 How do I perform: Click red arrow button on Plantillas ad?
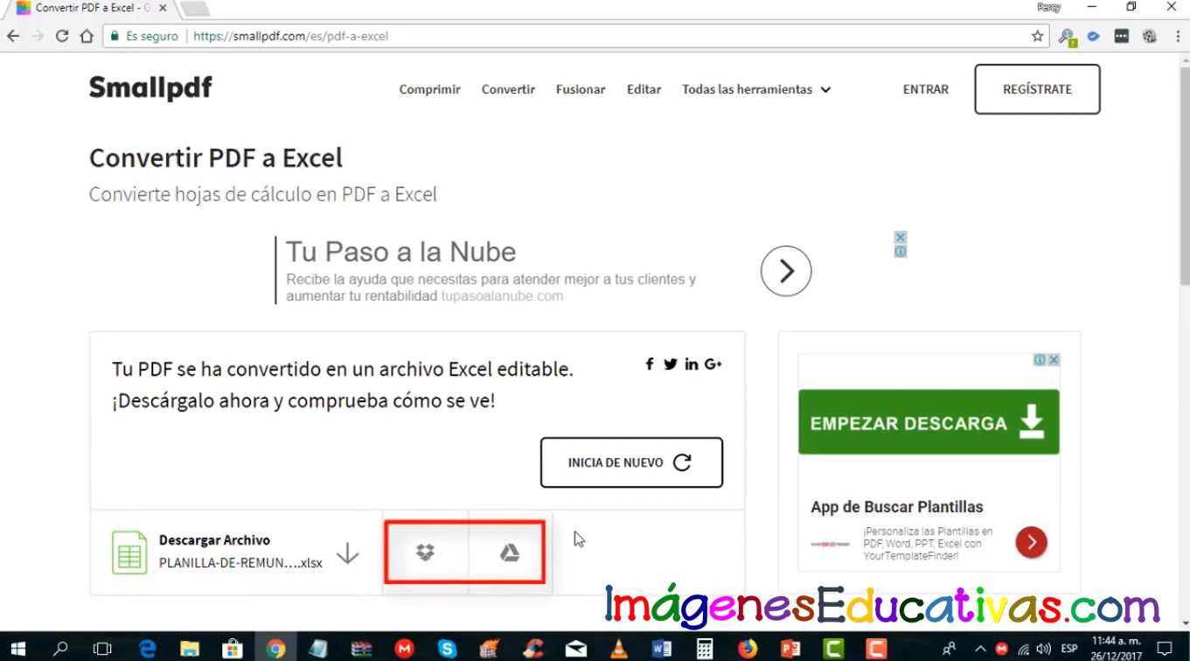point(1032,542)
